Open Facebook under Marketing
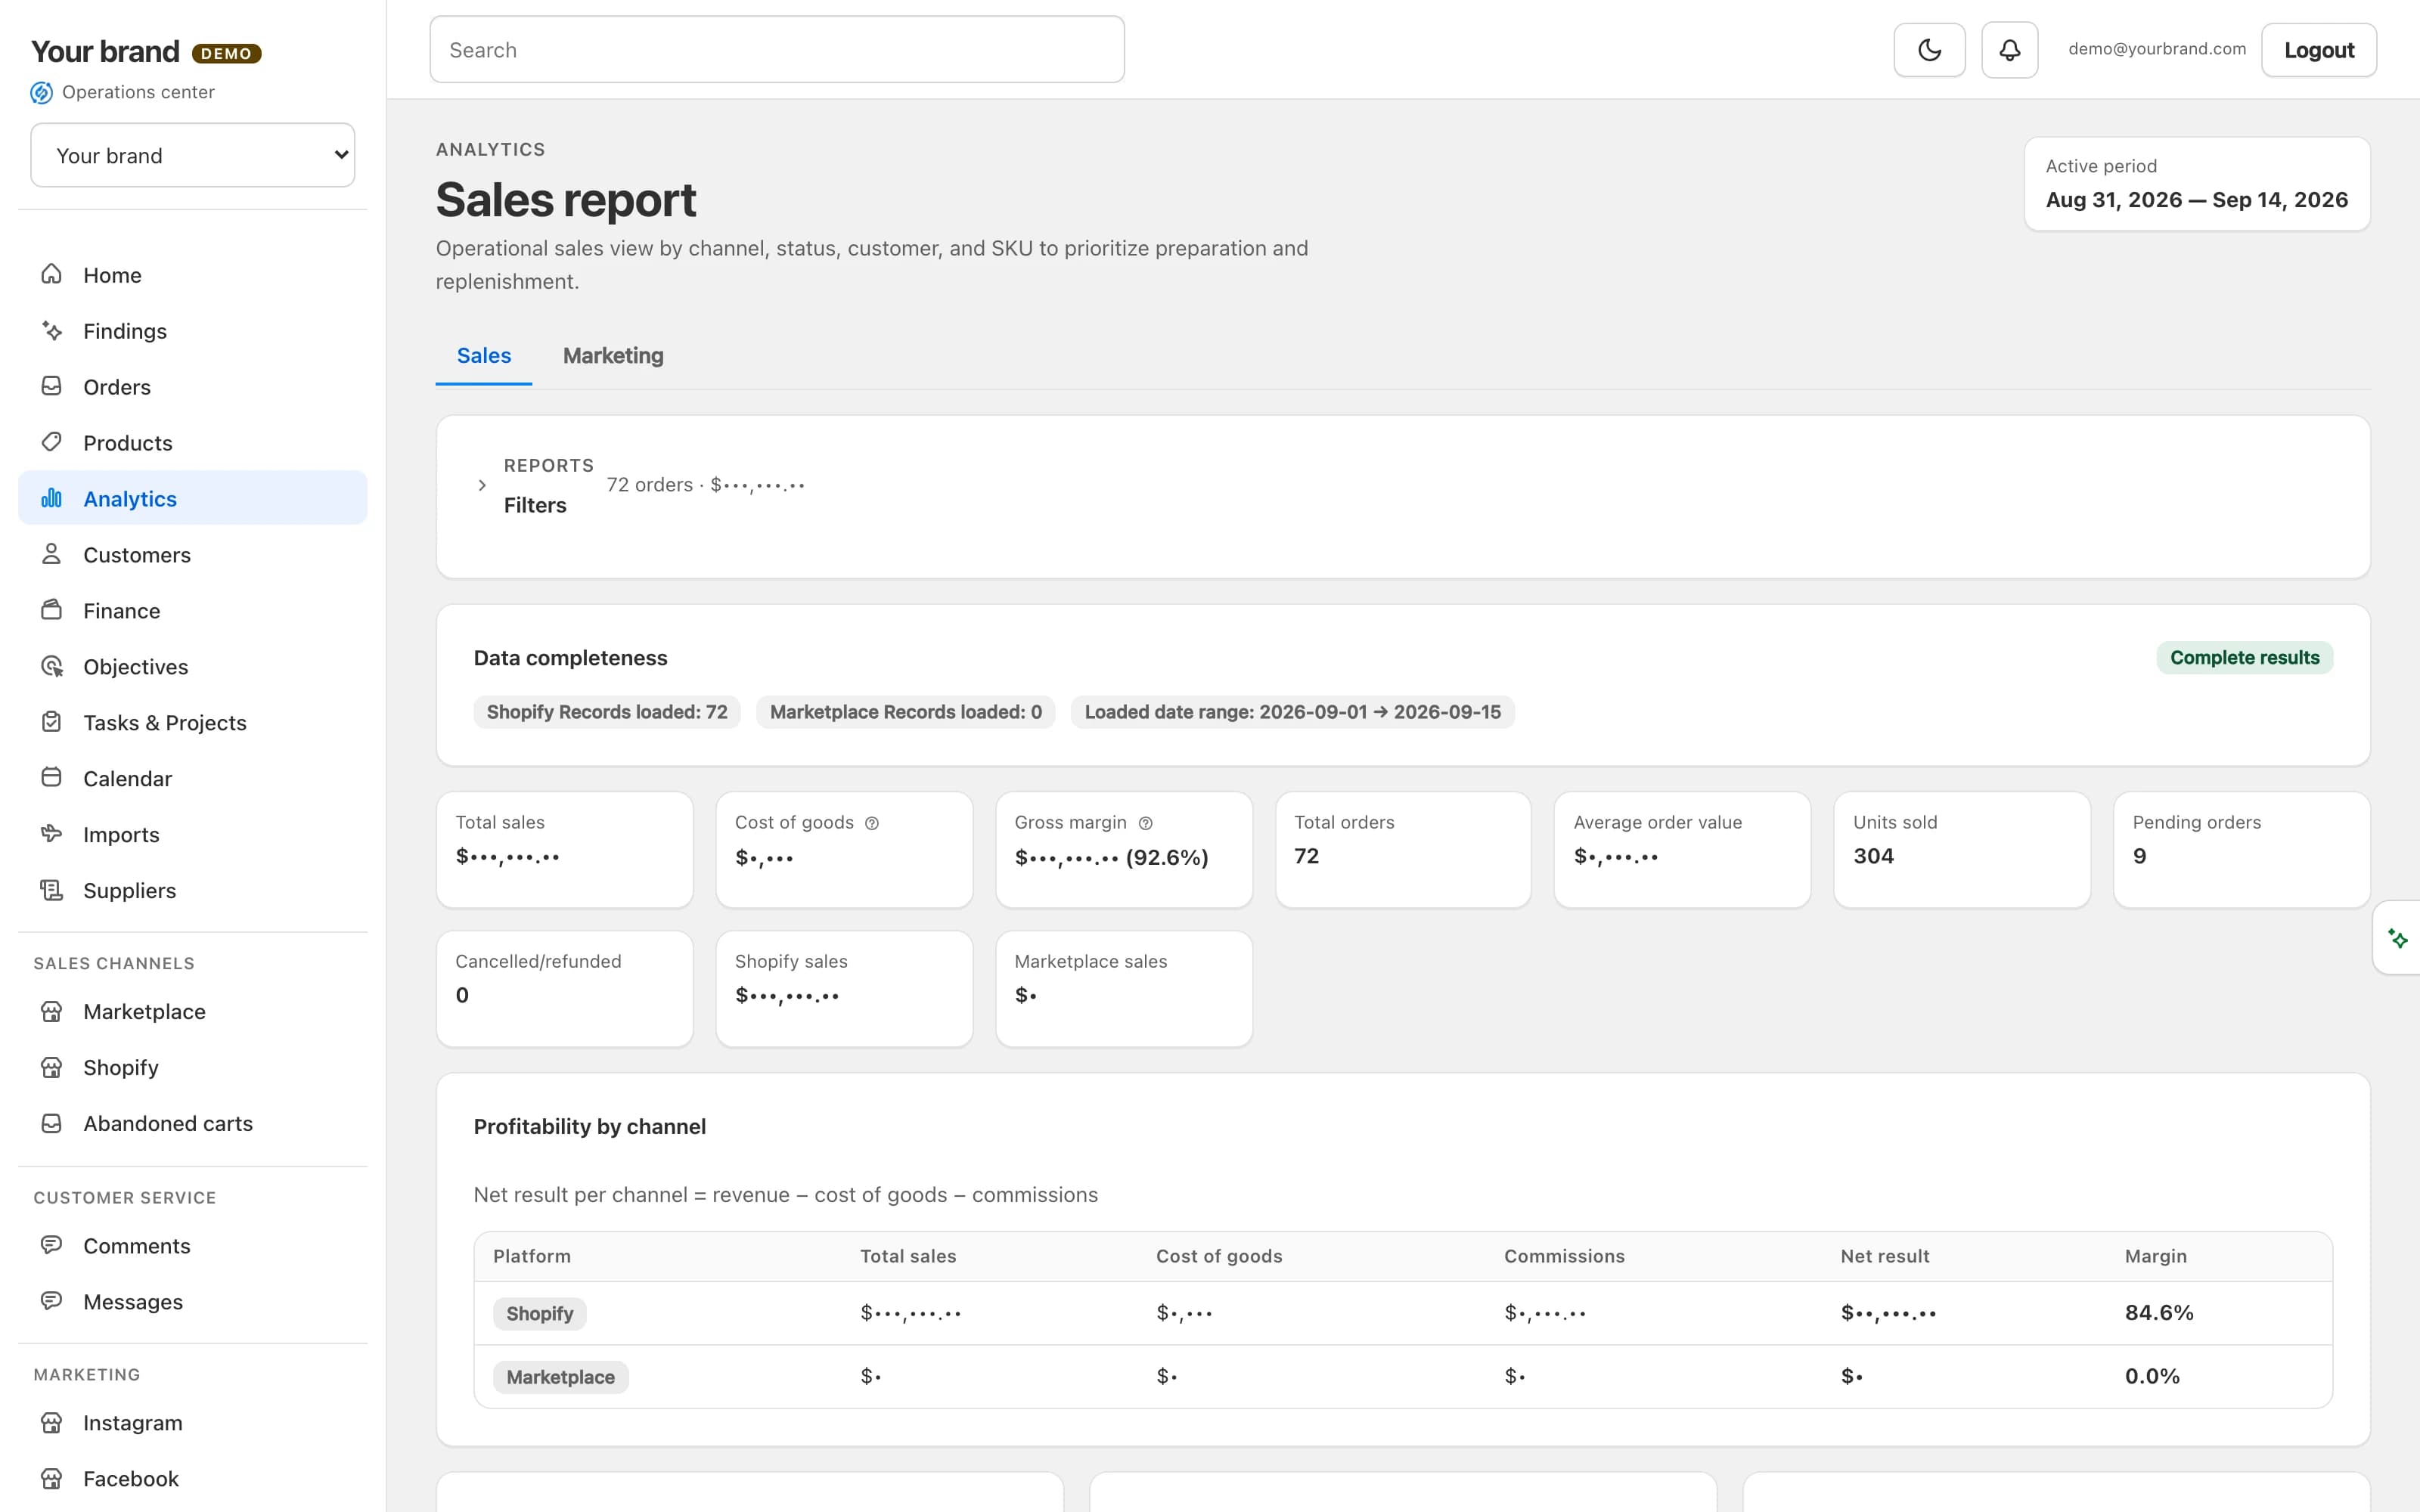This screenshot has height=1512, width=2420. point(193,1478)
